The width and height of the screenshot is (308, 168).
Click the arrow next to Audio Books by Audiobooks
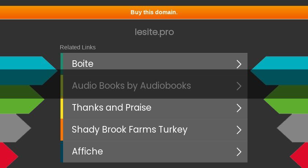pyautogui.click(x=239, y=86)
